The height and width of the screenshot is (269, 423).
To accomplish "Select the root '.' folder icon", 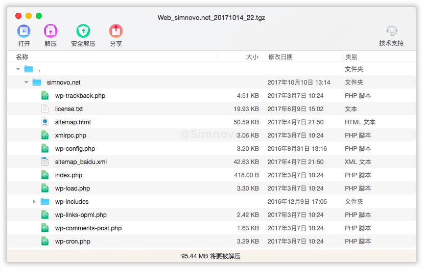I will pos(29,69).
